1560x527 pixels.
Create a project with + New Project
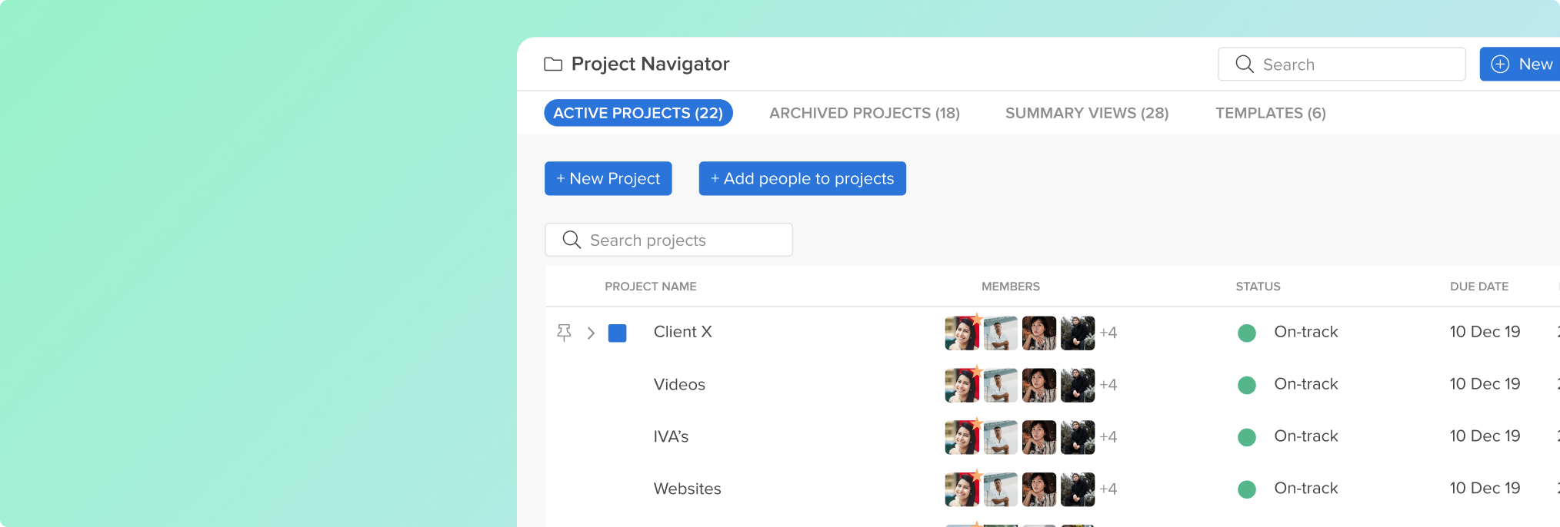coord(608,178)
